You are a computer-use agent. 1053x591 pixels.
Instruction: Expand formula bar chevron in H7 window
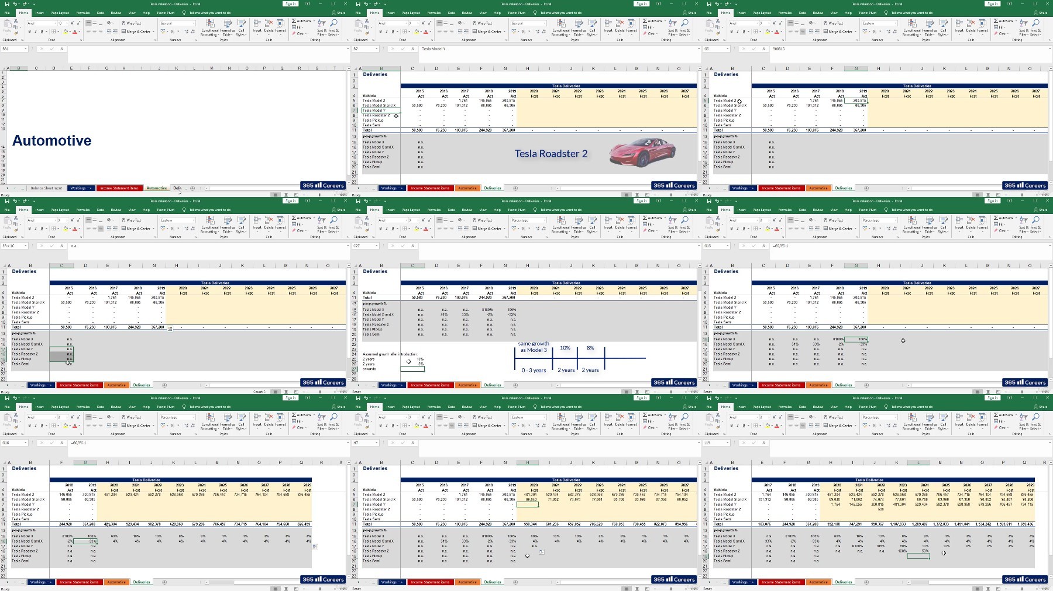point(698,443)
